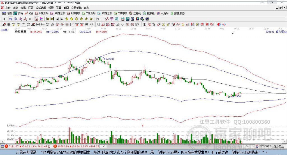Image resolution: width=287 pixels, height=155 pixels.
Task: Open the 资讯 menu
Action: tap(23, 8)
